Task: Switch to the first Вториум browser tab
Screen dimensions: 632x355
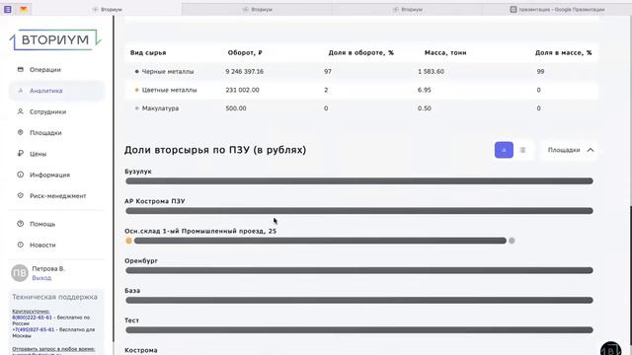Action: [108, 9]
